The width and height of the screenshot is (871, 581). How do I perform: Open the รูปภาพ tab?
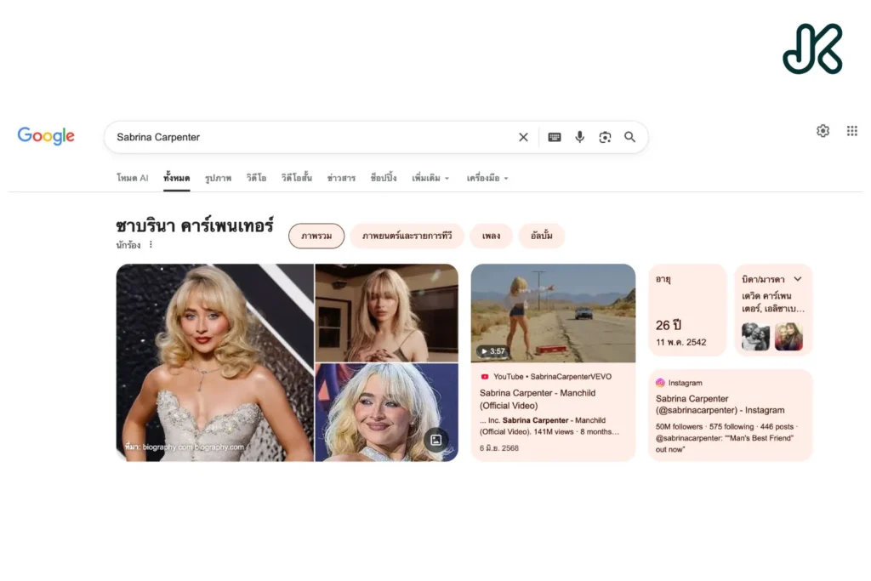[218, 179]
